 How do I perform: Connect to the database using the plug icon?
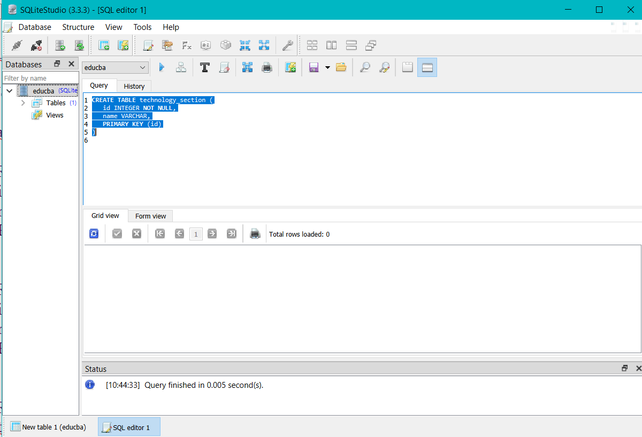tap(16, 45)
